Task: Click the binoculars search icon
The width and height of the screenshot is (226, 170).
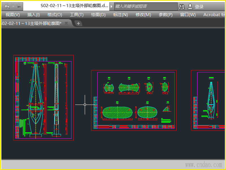Action: [x=181, y=6]
